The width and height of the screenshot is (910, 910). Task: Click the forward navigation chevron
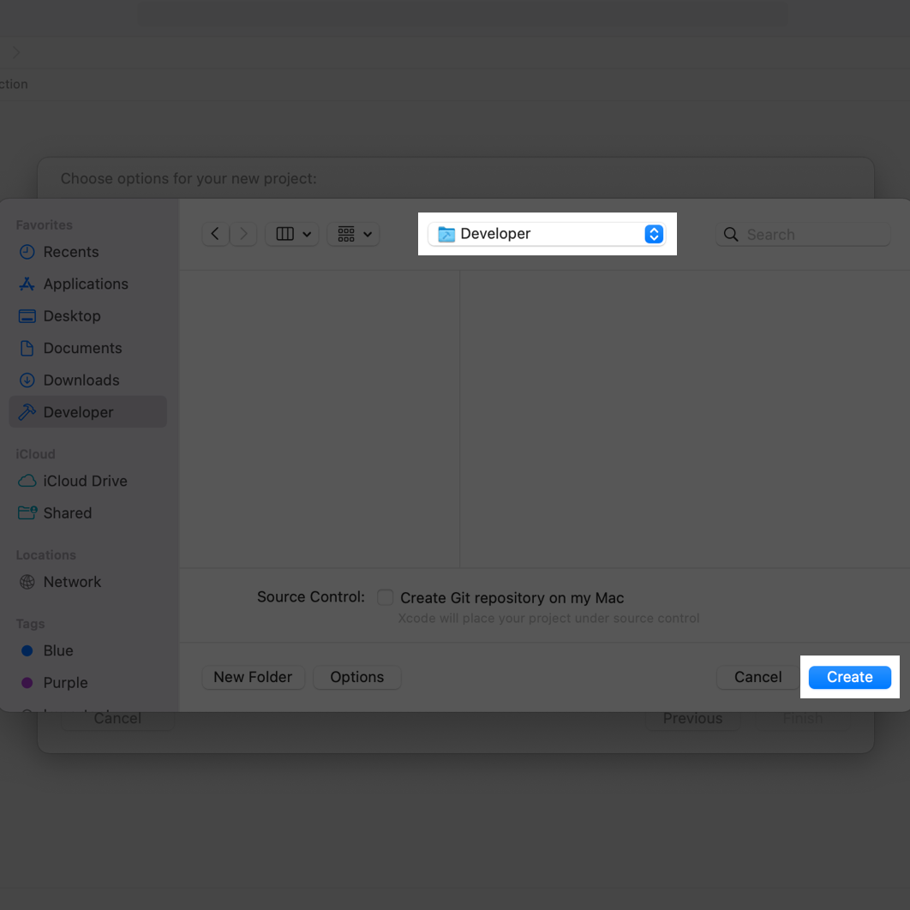(244, 234)
